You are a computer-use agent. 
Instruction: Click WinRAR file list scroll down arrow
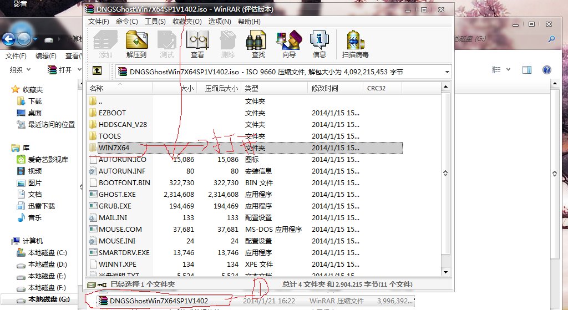(x=445, y=272)
